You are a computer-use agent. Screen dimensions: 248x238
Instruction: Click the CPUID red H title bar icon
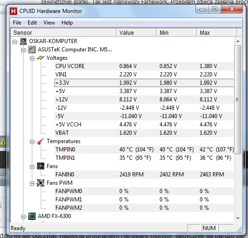[13, 11]
